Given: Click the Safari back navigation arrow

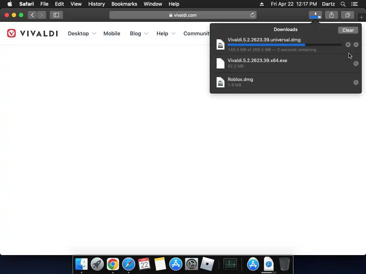Looking at the screenshot, I should click(33, 15).
